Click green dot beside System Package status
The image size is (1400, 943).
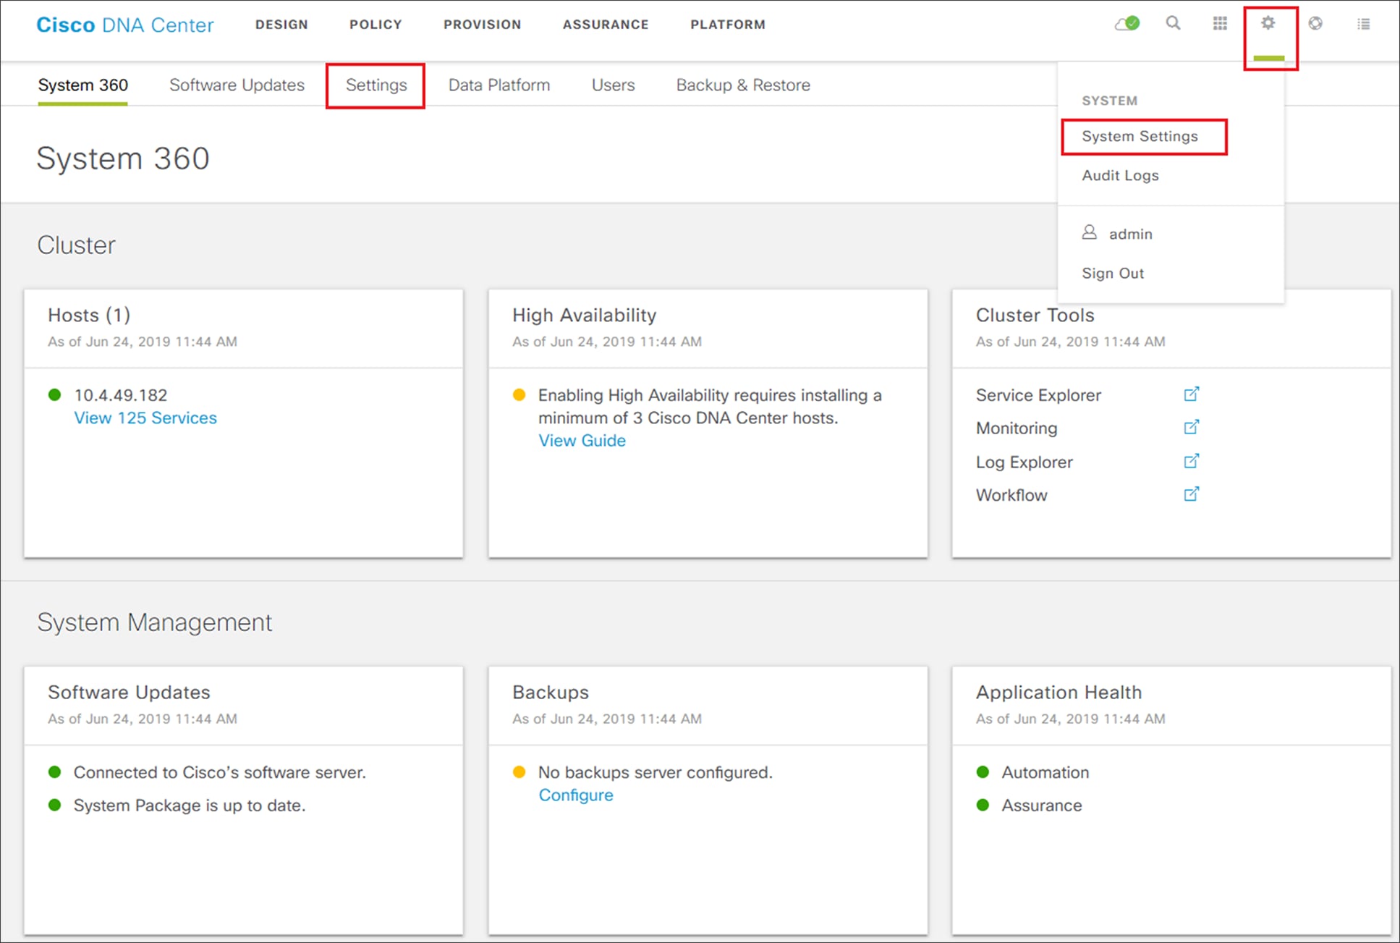point(54,805)
